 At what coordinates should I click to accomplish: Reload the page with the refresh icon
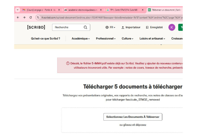[31, 17]
